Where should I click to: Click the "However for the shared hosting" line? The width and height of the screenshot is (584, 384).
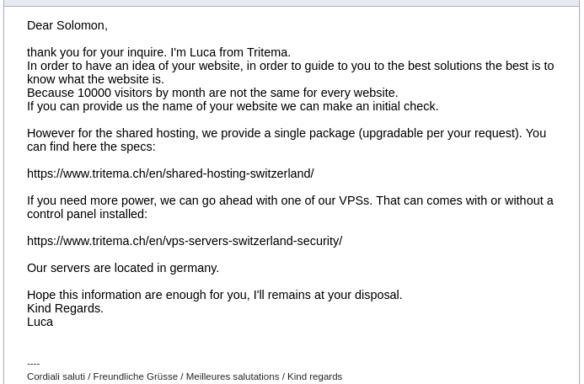[287, 133]
